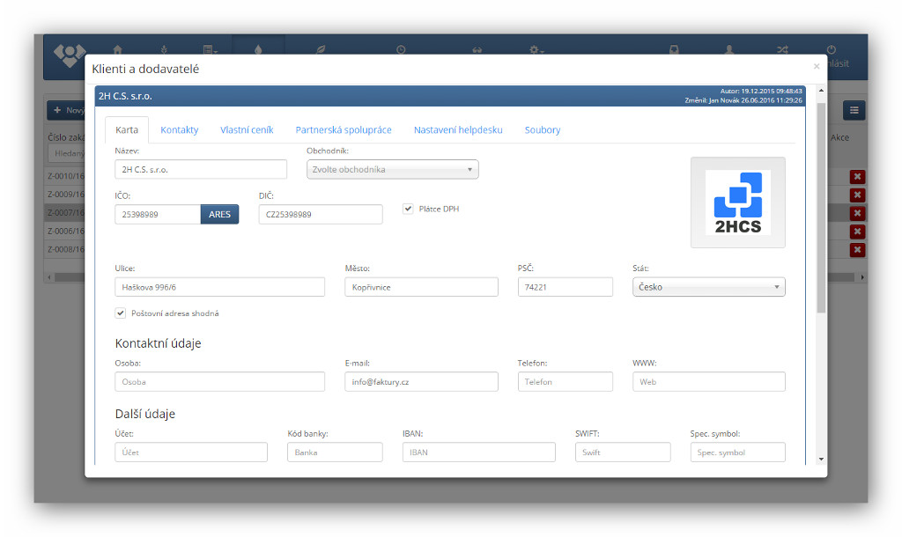Switch to the Kontakty tab
Screen dimensions: 902x537
(x=179, y=129)
